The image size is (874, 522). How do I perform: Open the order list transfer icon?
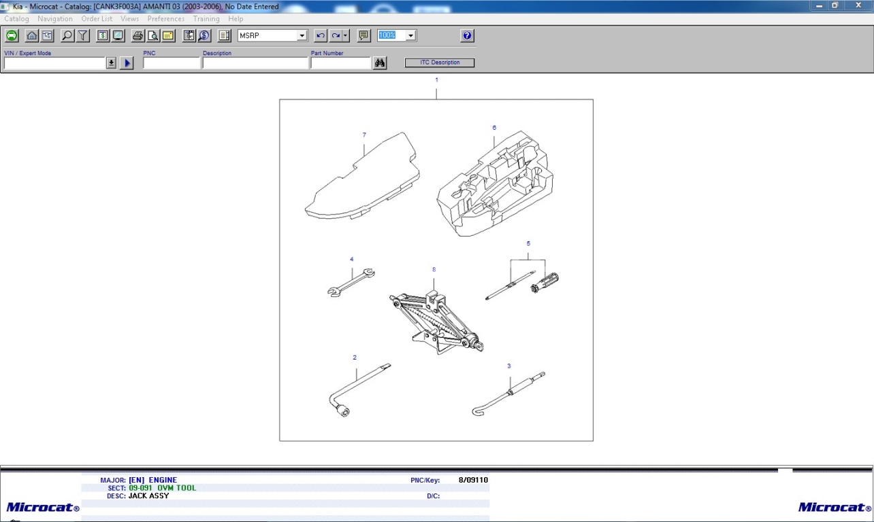click(189, 35)
